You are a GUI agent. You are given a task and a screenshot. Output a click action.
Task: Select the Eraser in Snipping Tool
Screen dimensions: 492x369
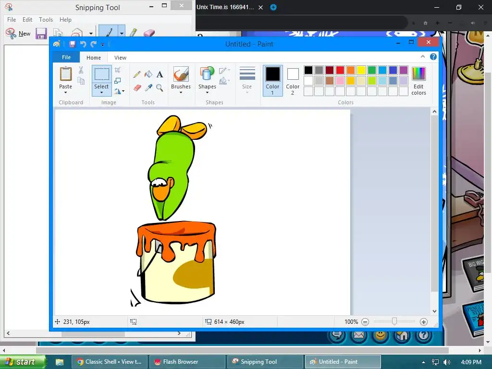click(149, 33)
